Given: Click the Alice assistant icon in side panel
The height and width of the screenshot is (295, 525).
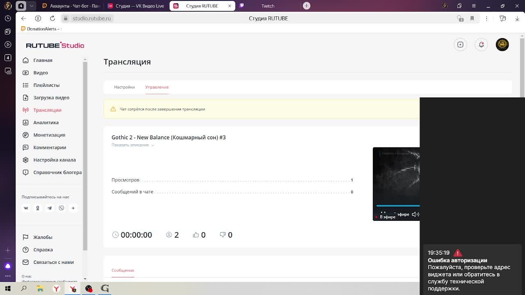Looking at the screenshot, I should click(x=8, y=266).
